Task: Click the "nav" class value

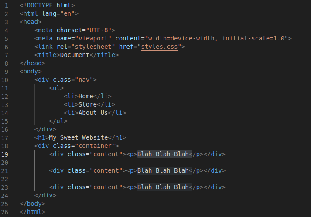Action: point(84,80)
